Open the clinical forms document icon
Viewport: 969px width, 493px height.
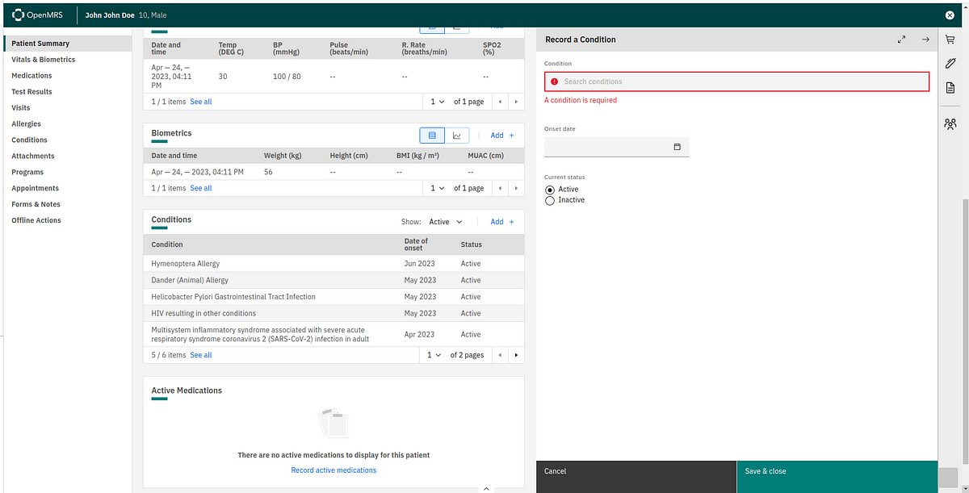click(950, 87)
